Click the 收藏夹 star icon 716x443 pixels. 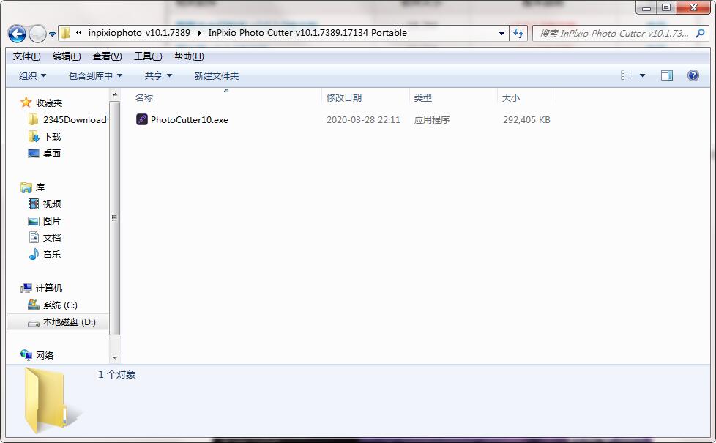(x=26, y=103)
